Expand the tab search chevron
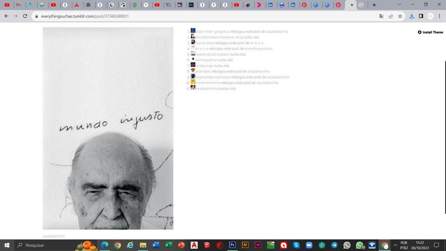The image size is (446, 251). pyautogui.click(x=400, y=5)
